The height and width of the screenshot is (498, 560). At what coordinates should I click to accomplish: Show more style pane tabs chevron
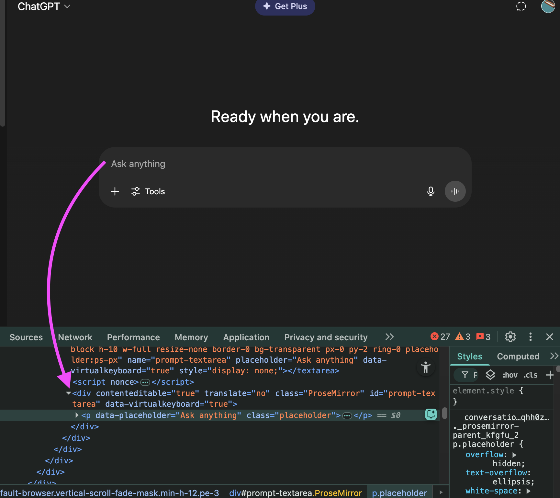pyautogui.click(x=554, y=356)
